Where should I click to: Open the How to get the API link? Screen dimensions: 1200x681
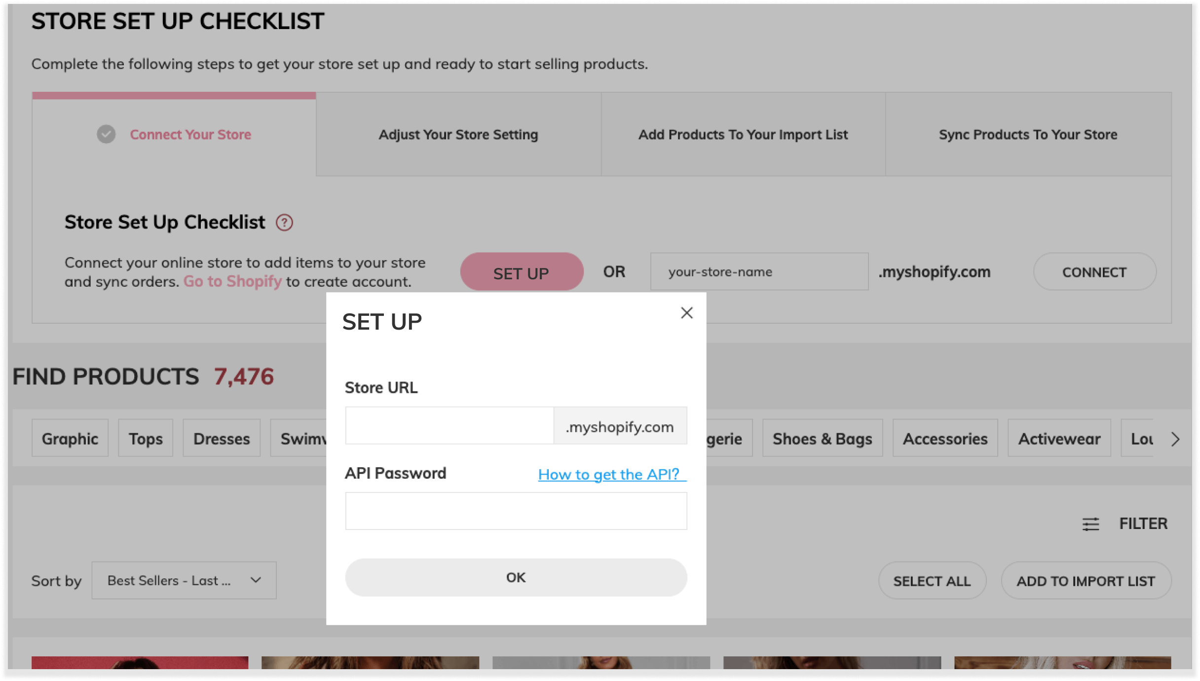(611, 474)
